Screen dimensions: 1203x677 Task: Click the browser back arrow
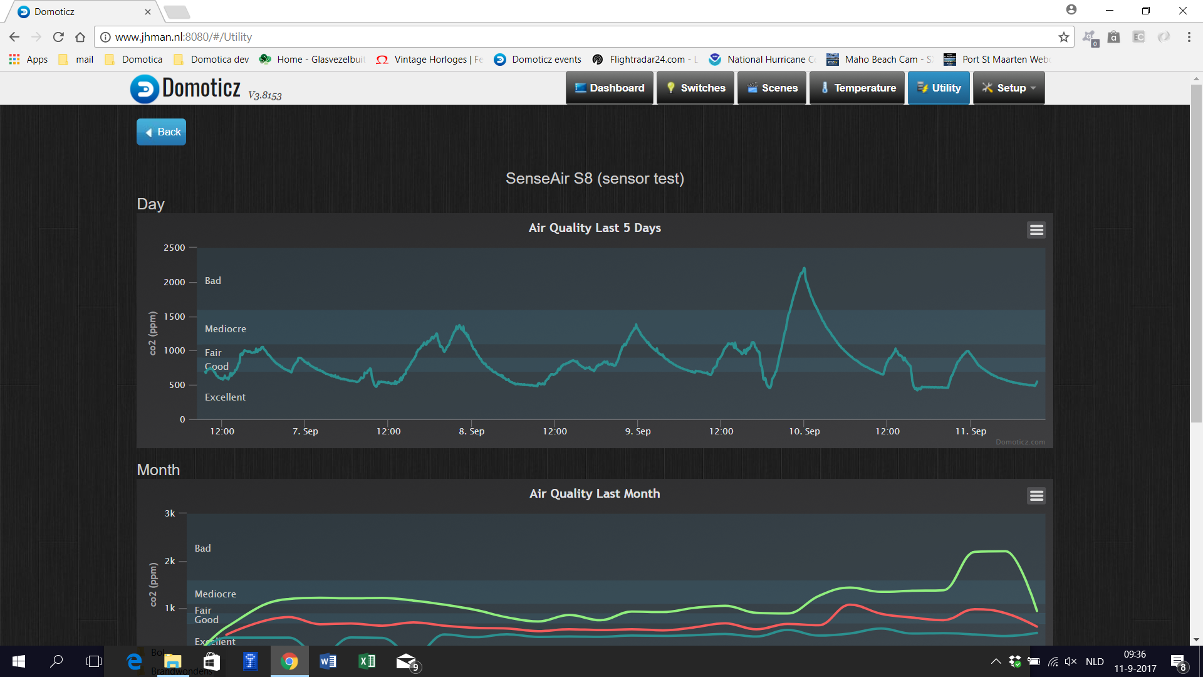point(14,37)
